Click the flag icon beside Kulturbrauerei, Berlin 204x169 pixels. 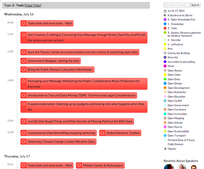[165, 15]
